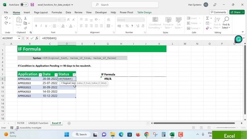The height and width of the screenshot is (139, 247).
Task: Click the Merge & Center icon
Action: coord(108,26)
